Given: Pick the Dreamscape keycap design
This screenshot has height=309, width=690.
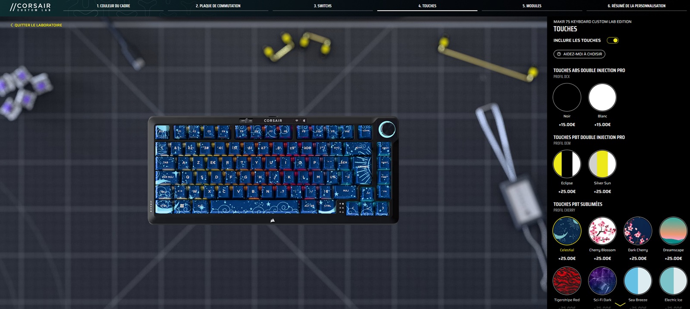Looking at the screenshot, I should [673, 231].
